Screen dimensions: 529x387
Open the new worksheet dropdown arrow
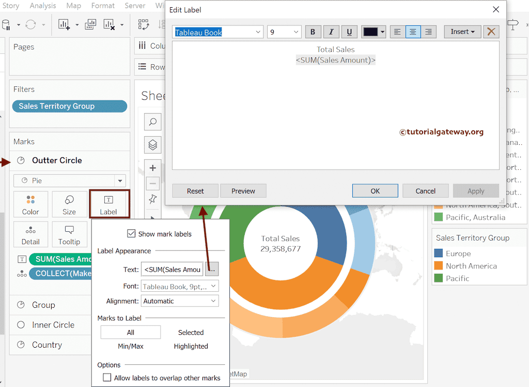77,25
